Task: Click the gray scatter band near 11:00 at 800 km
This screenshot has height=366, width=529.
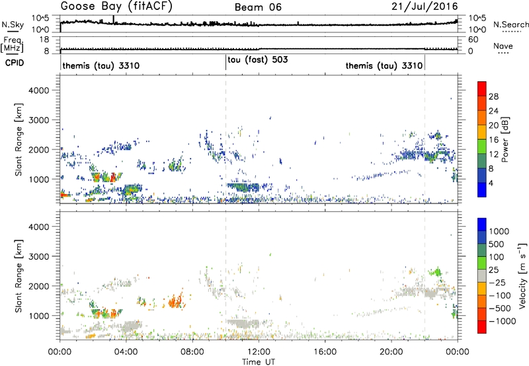Action: [x=243, y=324]
